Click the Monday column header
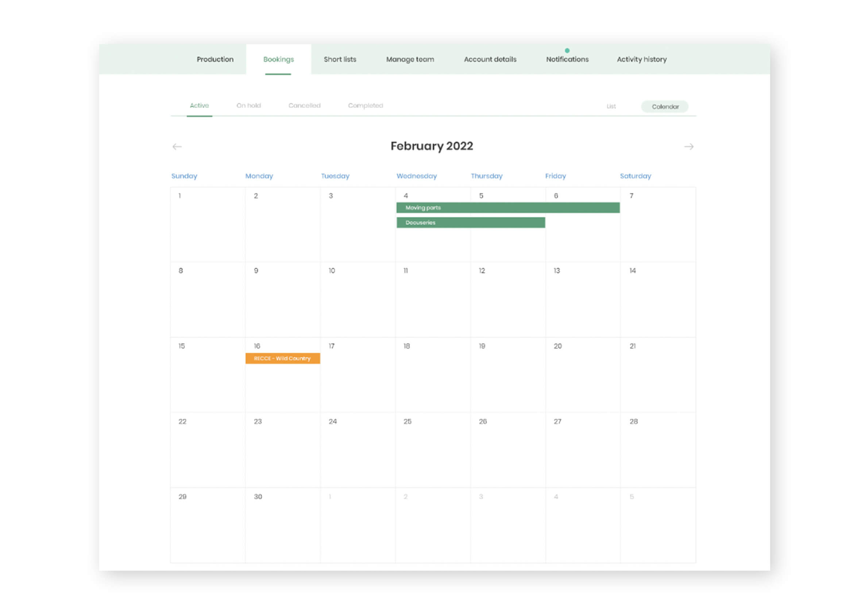The image size is (861, 613). 259,176
